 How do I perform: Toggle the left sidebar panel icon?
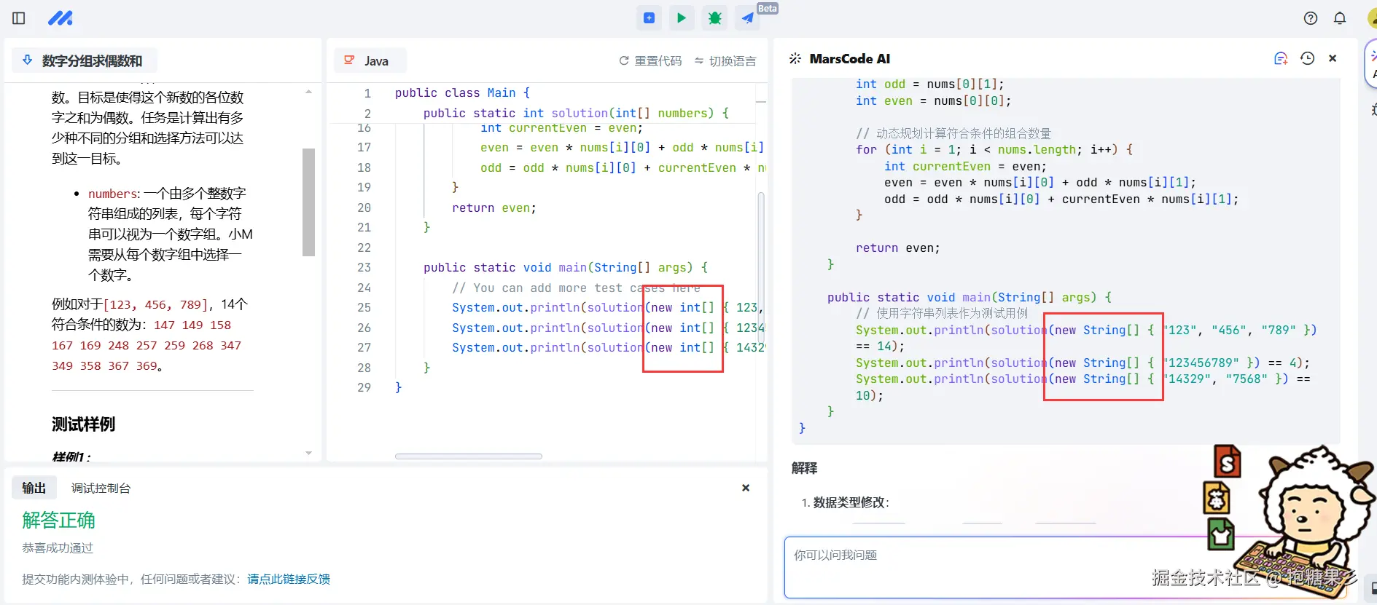(19, 18)
